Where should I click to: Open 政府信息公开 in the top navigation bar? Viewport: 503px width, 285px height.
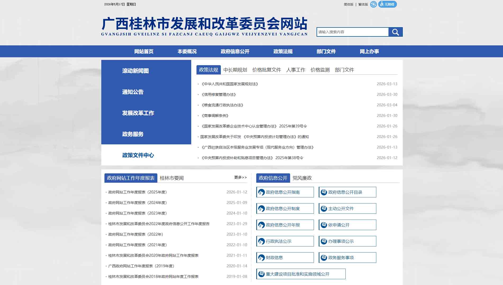pyautogui.click(x=235, y=51)
